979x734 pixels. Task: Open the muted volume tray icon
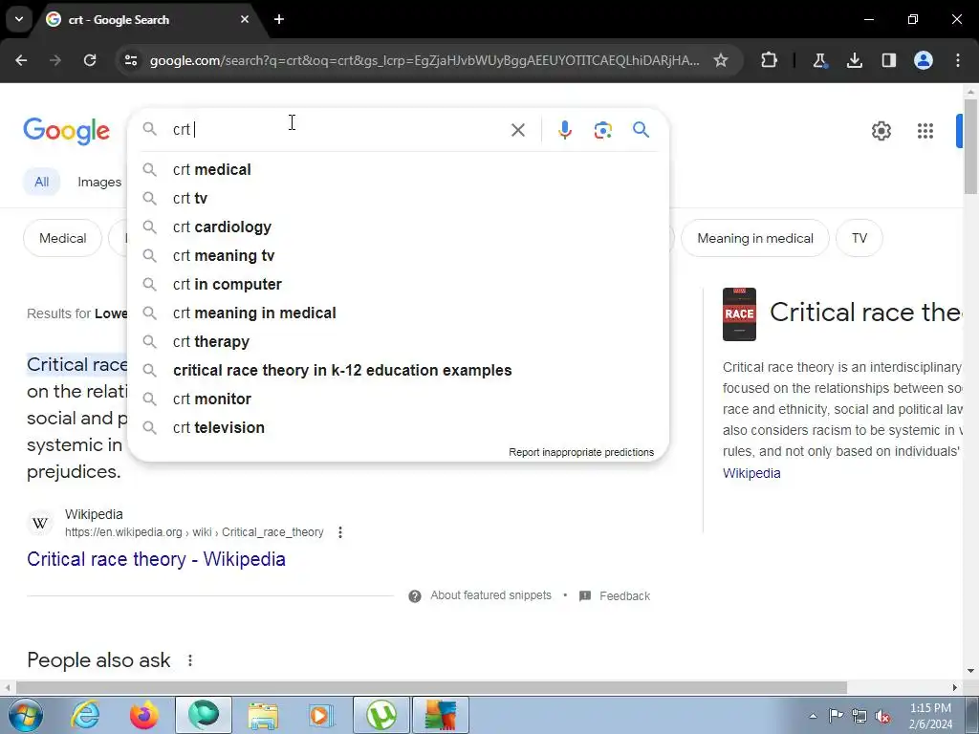[882, 716]
